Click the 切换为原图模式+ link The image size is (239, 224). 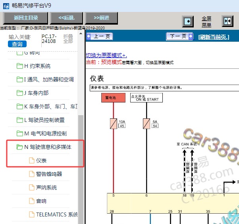click(x=106, y=55)
